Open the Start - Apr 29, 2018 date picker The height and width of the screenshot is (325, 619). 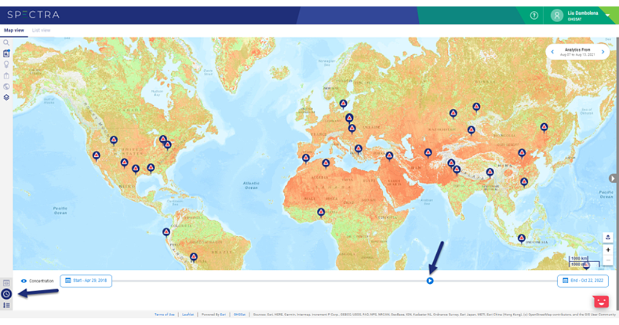click(x=86, y=281)
